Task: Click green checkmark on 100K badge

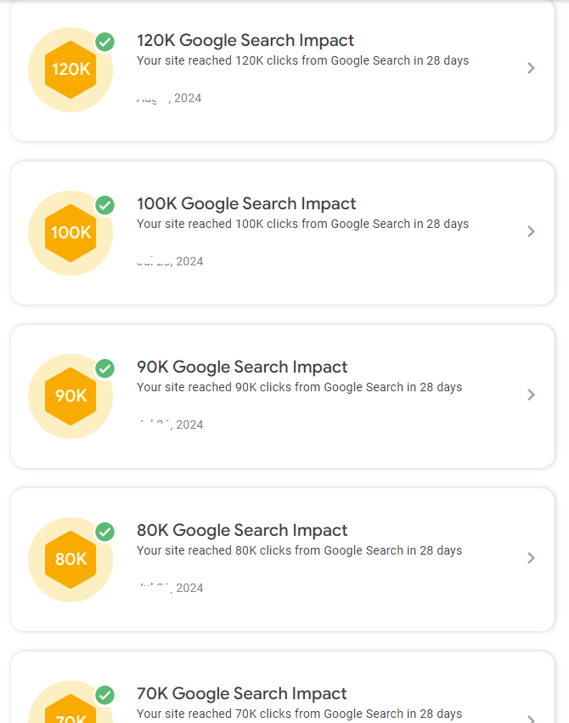Action: click(105, 205)
